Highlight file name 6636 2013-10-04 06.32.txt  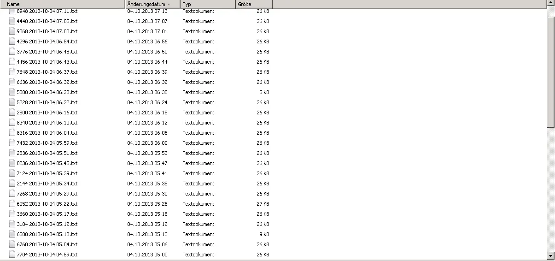pos(47,82)
